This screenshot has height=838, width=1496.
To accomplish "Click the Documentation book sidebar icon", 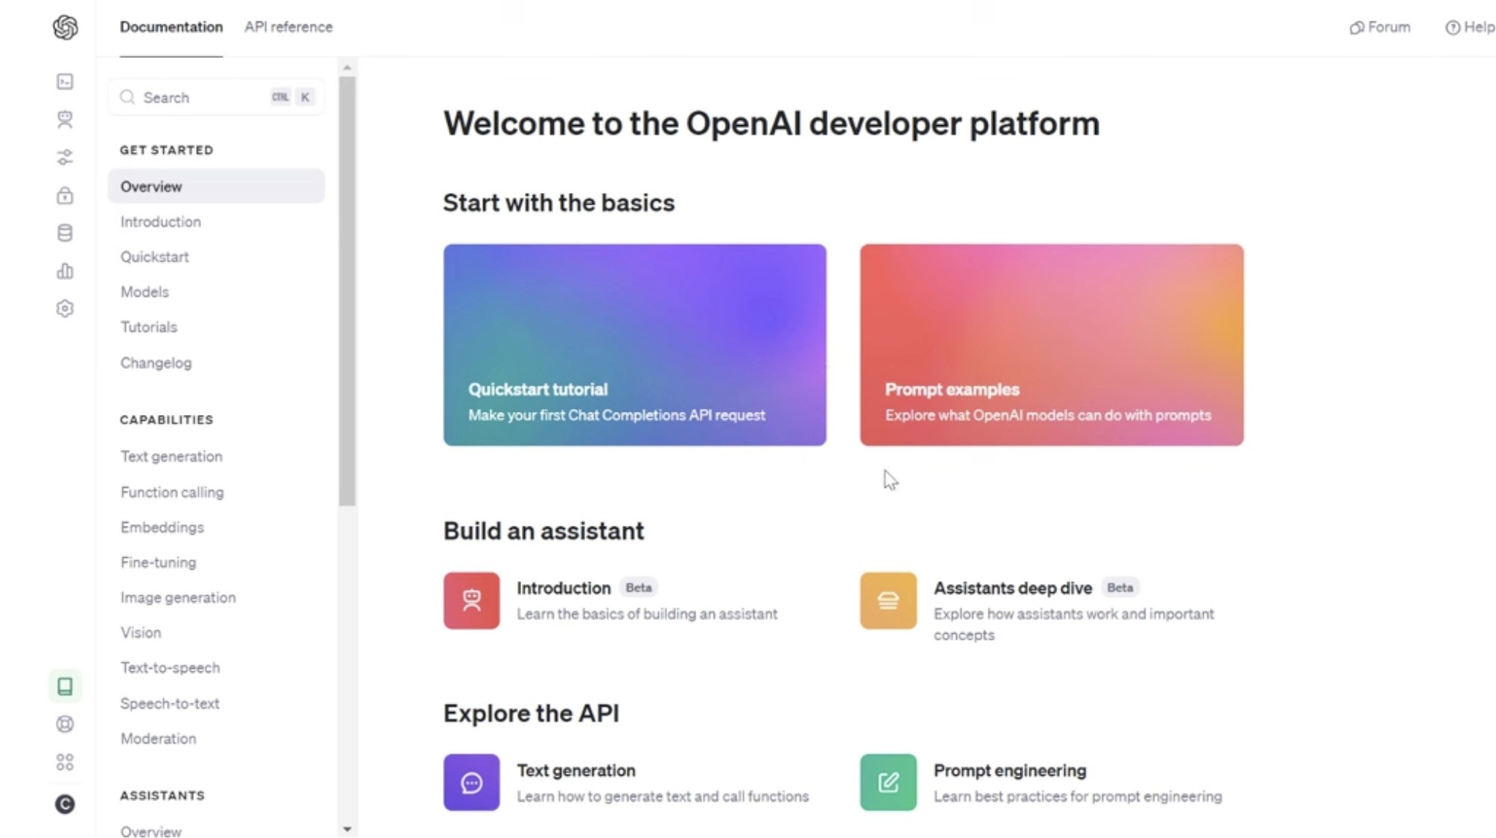I will [65, 686].
